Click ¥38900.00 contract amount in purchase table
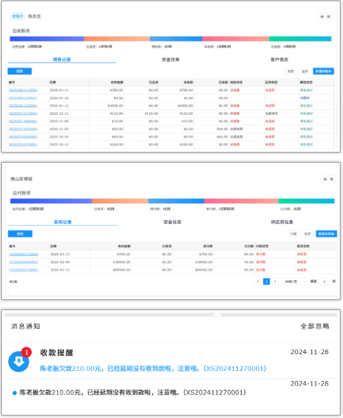343x418 pixels. tap(121, 262)
